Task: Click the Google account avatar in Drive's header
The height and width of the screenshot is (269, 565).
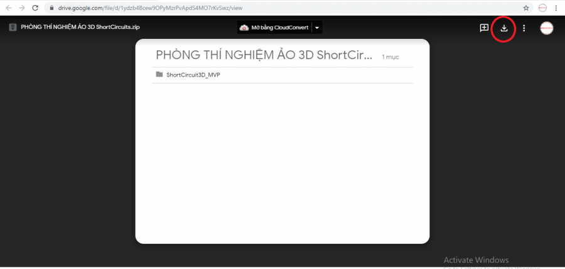Action: [547, 28]
